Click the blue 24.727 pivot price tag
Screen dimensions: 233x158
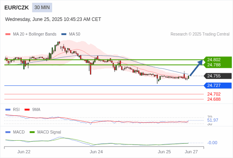click(x=218, y=85)
